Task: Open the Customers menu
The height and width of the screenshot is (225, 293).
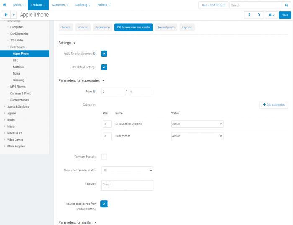Action: [x=60, y=5]
